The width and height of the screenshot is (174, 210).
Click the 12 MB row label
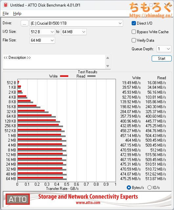point(11,155)
